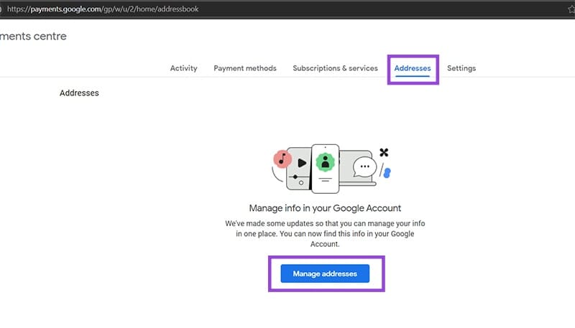Go to the Settings tab
Image resolution: width=575 pixels, height=328 pixels.
(x=461, y=68)
